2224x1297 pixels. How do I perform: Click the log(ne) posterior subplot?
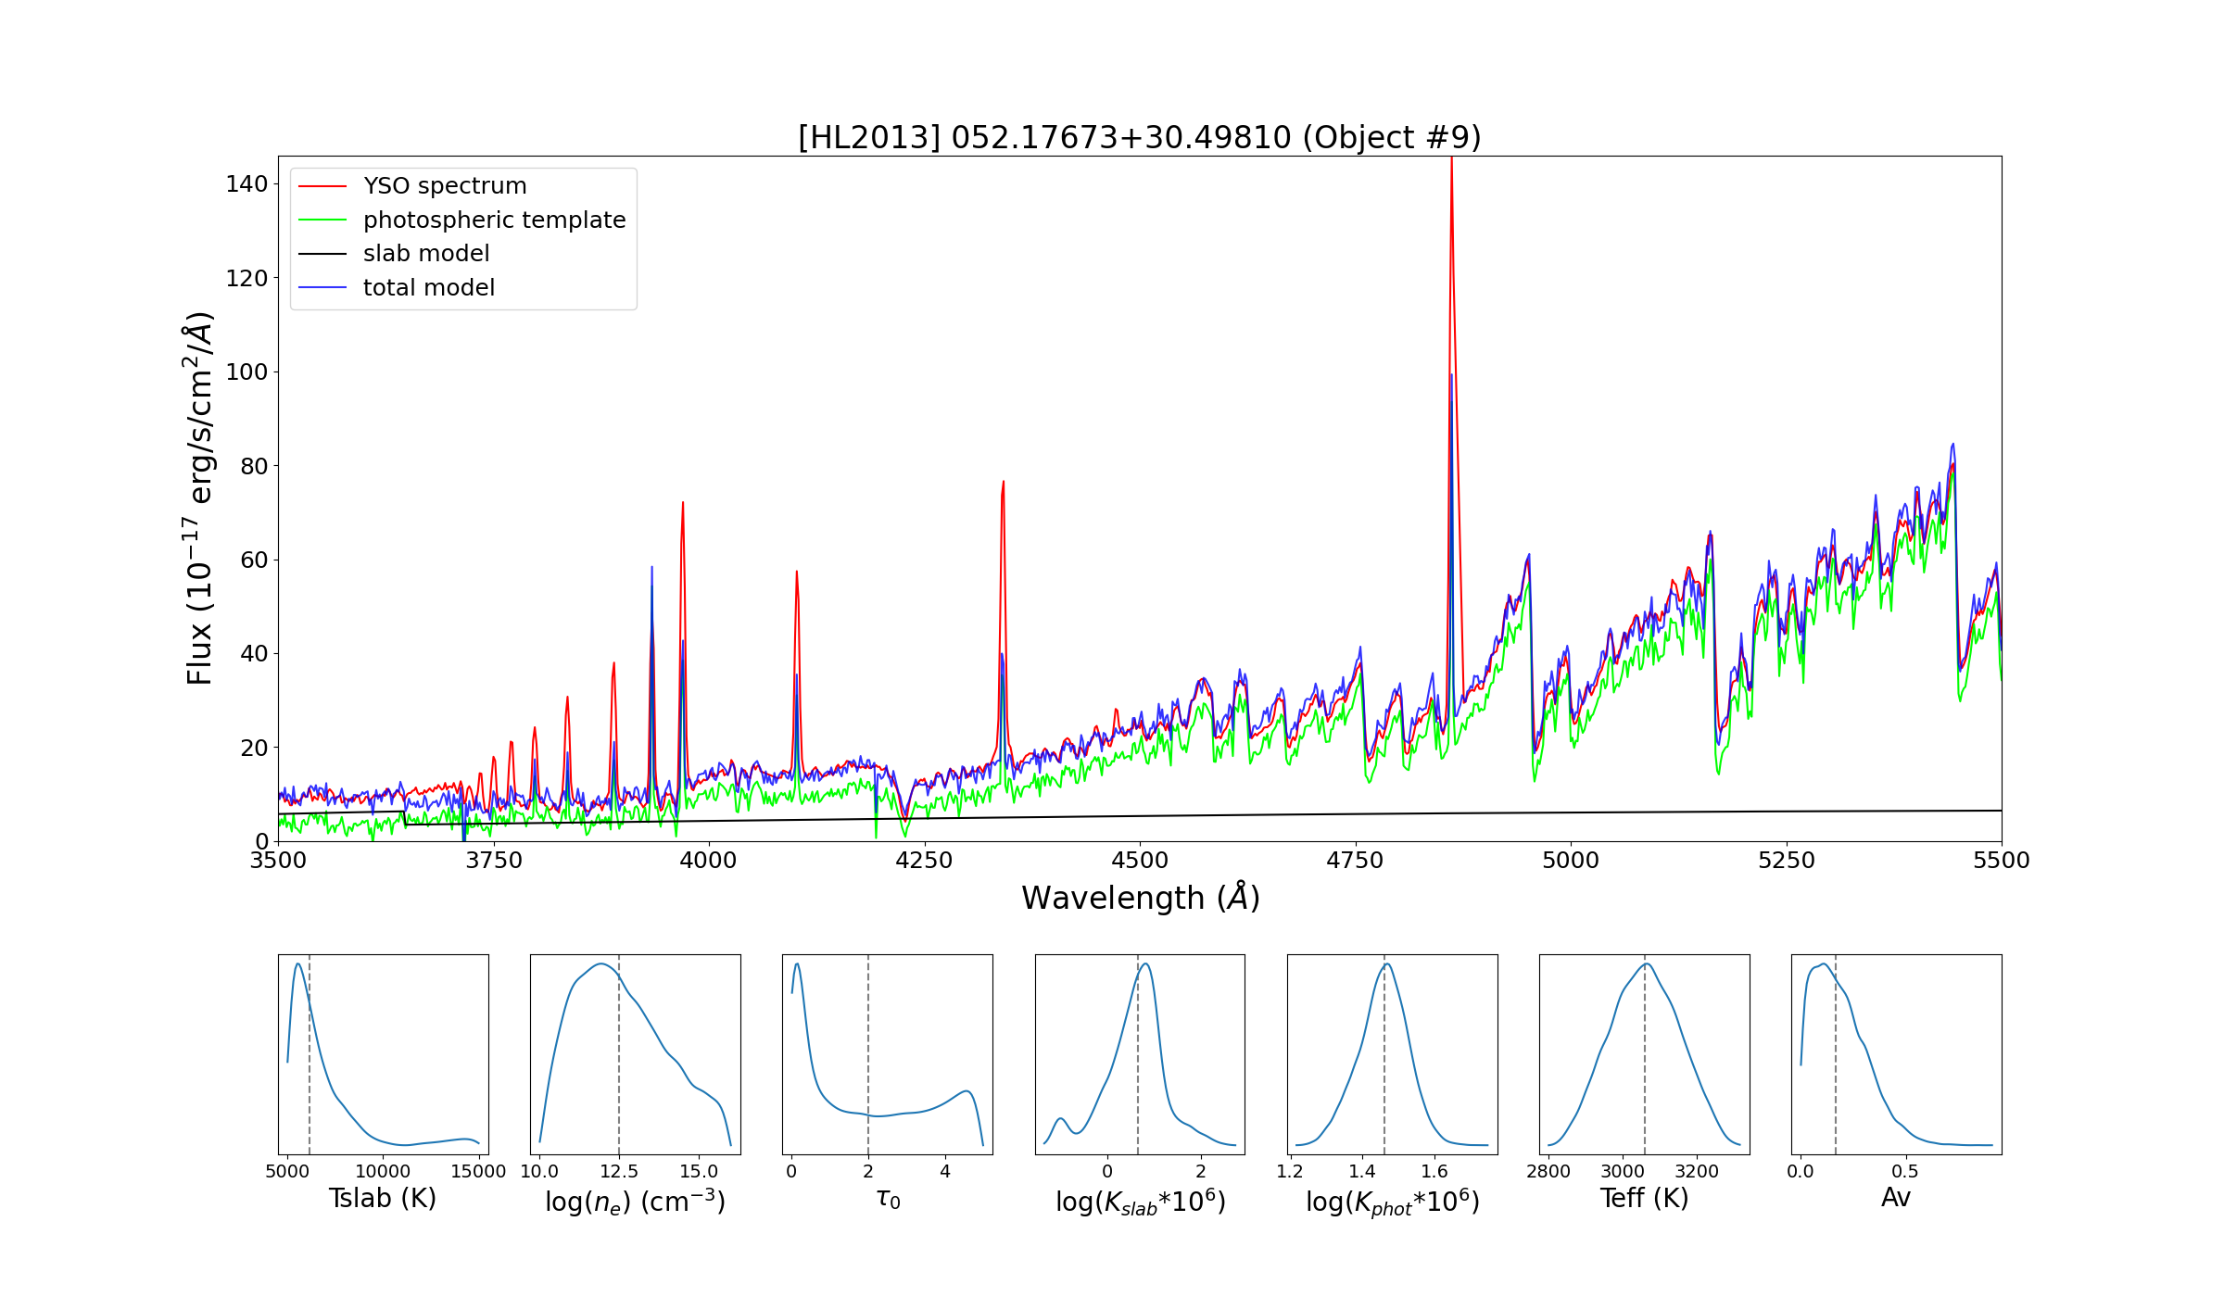(635, 1054)
